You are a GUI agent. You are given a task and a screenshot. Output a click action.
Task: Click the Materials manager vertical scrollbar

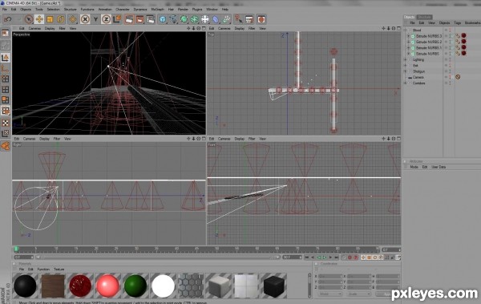309,285
